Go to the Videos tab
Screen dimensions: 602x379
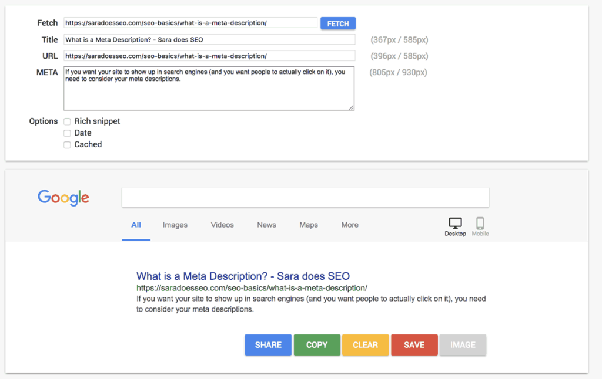(x=222, y=225)
